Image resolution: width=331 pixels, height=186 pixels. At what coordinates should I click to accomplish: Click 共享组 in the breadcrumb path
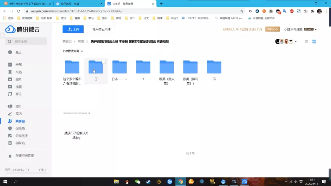click(x=67, y=42)
